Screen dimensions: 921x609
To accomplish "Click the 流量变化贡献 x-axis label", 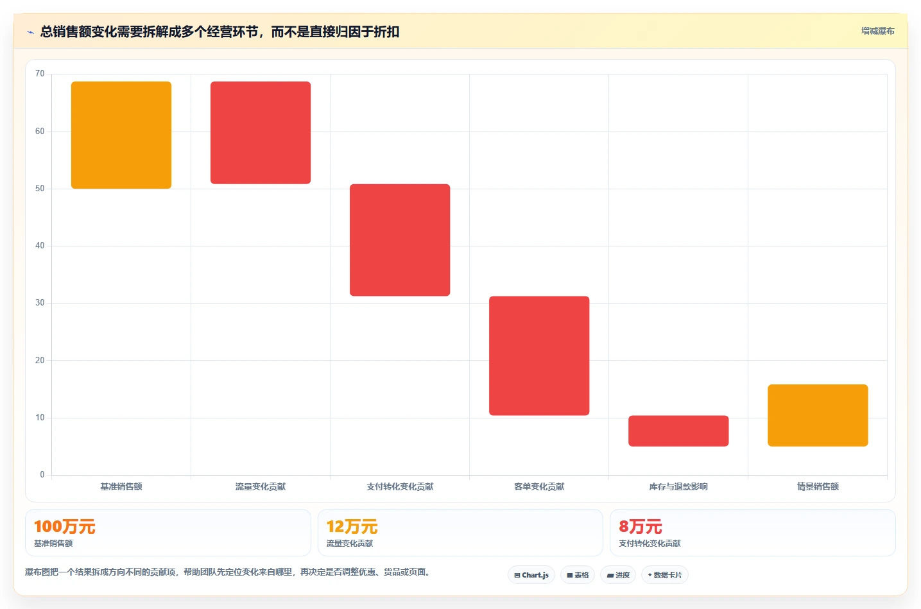I will pyautogui.click(x=261, y=486).
